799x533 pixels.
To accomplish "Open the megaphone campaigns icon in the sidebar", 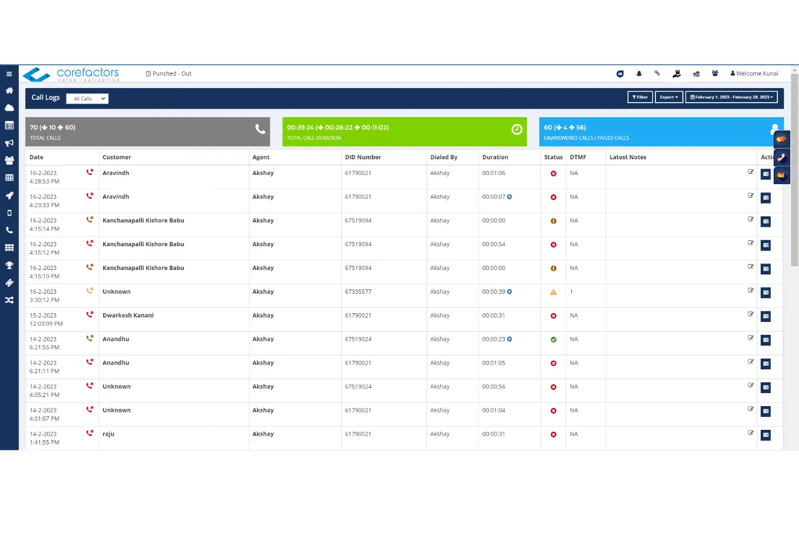I will pyautogui.click(x=9, y=143).
